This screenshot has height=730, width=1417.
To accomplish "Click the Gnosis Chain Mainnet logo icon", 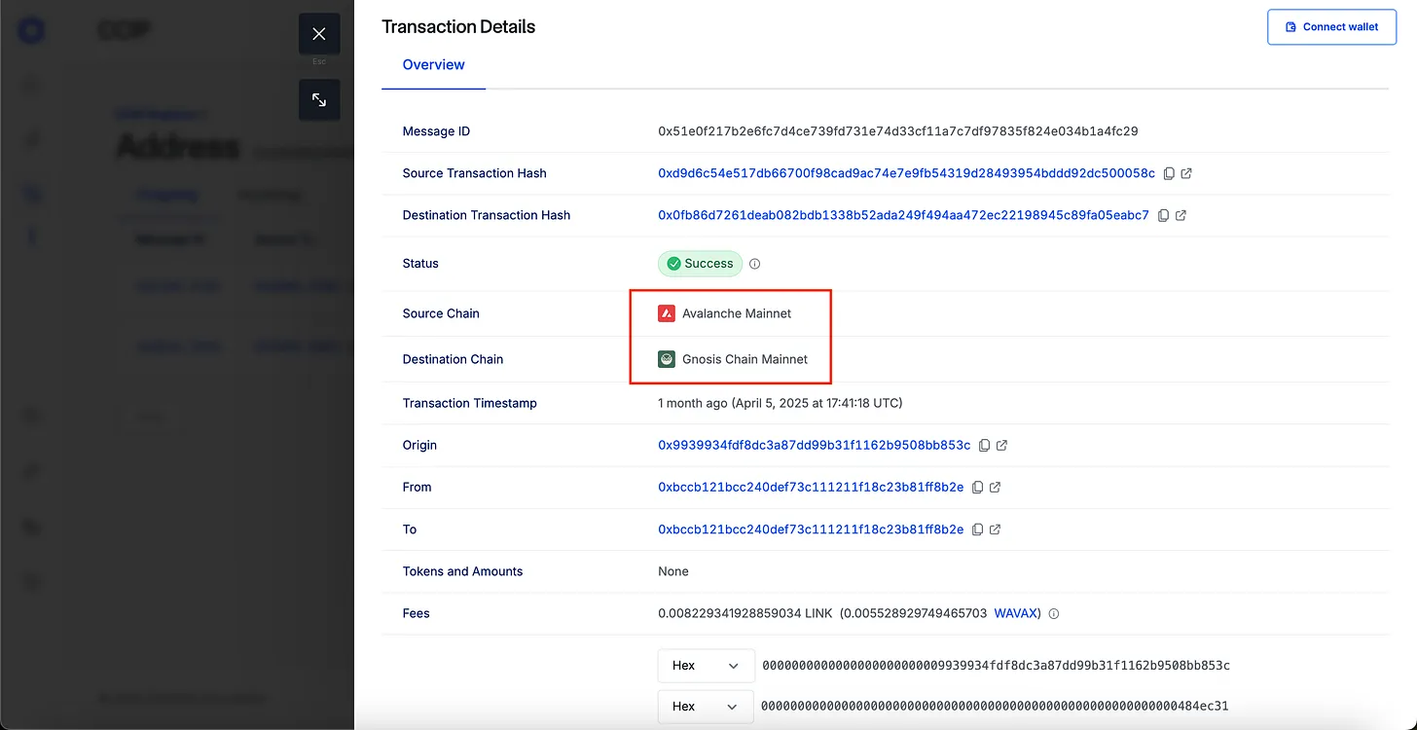I will tap(667, 359).
